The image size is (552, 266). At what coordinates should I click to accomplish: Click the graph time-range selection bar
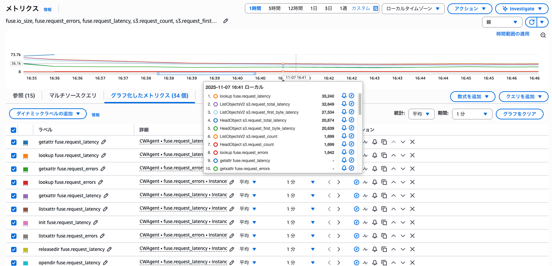pos(207,73)
